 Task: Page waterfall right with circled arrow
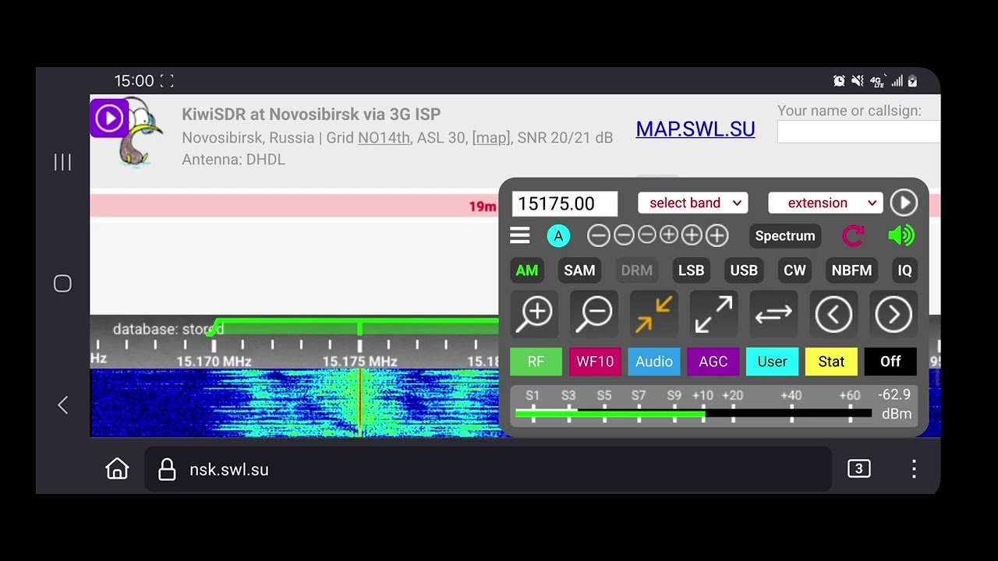pos(894,314)
